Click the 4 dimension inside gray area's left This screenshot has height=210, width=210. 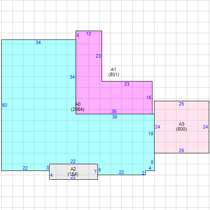coord(51,175)
